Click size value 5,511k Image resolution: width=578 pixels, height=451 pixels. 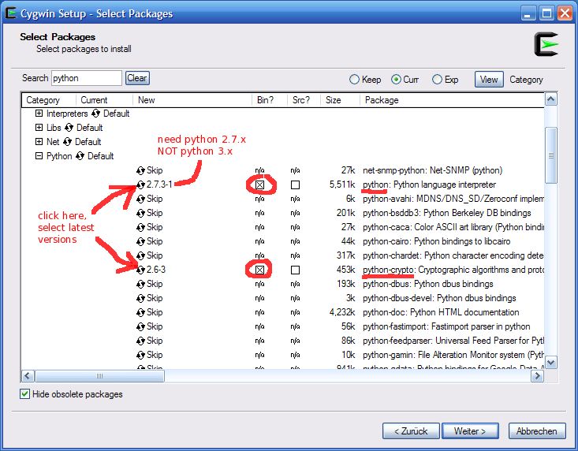(x=342, y=184)
